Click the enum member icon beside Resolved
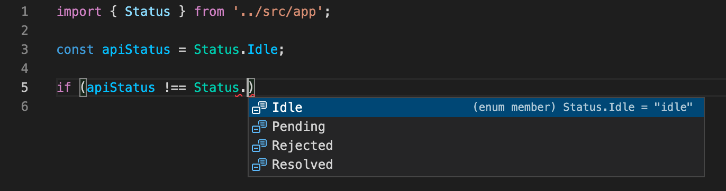The image size is (726, 191). [x=259, y=165]
